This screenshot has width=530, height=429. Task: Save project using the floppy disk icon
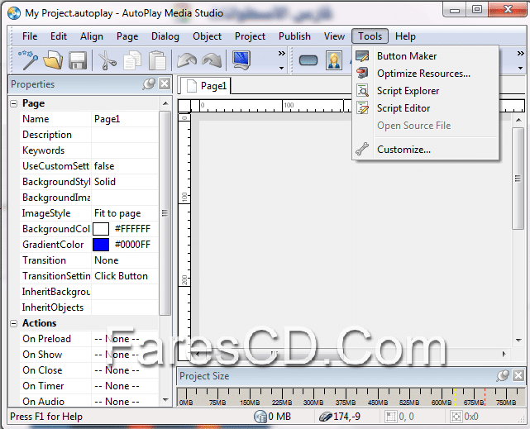point(78,60)
